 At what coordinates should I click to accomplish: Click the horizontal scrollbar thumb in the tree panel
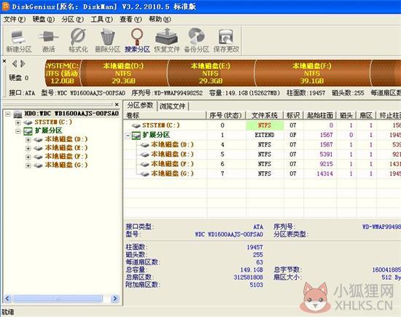click(58, 298)
